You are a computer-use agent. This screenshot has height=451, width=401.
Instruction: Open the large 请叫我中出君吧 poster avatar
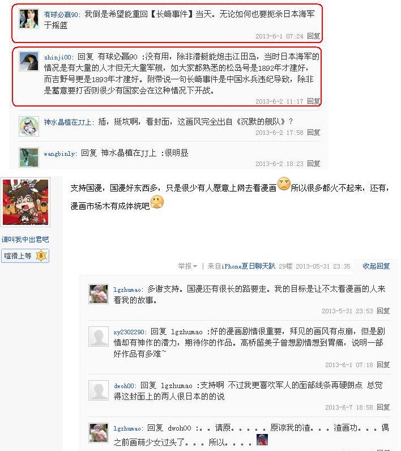coord(25,202)
